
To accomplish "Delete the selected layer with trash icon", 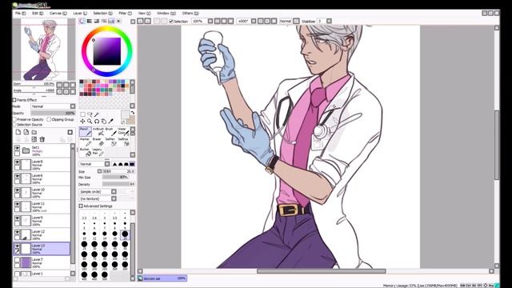I will tap(42, 139).
